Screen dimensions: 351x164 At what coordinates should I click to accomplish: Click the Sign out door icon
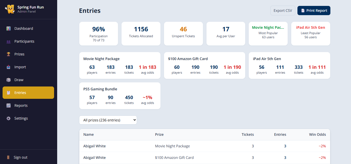coord(8,157)
